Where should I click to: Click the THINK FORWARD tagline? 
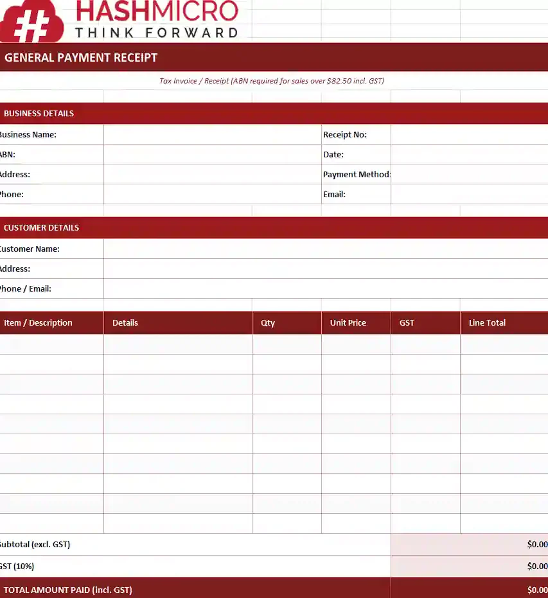[x=156, y=33]
